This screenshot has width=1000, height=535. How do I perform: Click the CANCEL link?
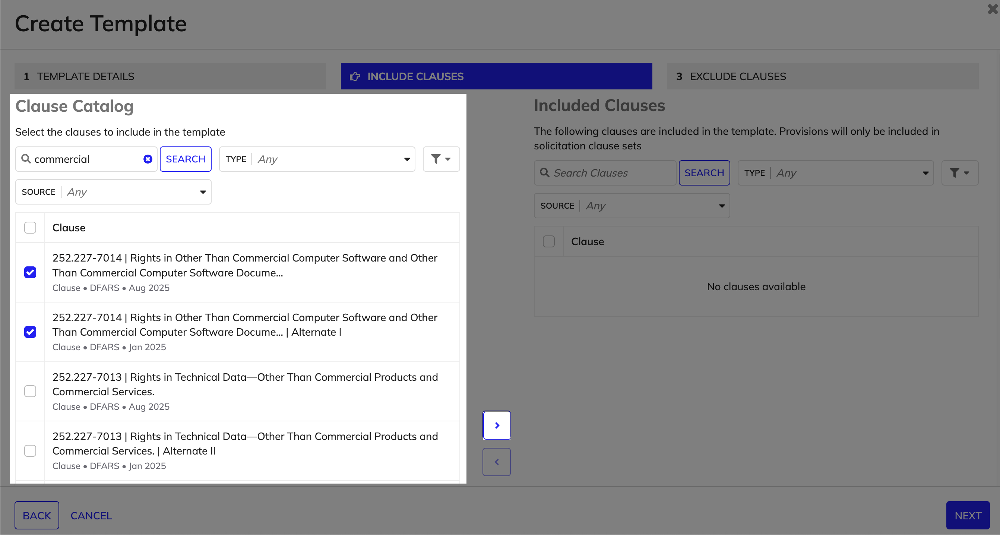pos(91,516)
